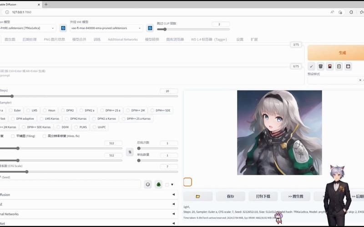Open the Additional Networks tab
Screen dimensions: 364x227
pyautogui.click(x=122, y=39)
